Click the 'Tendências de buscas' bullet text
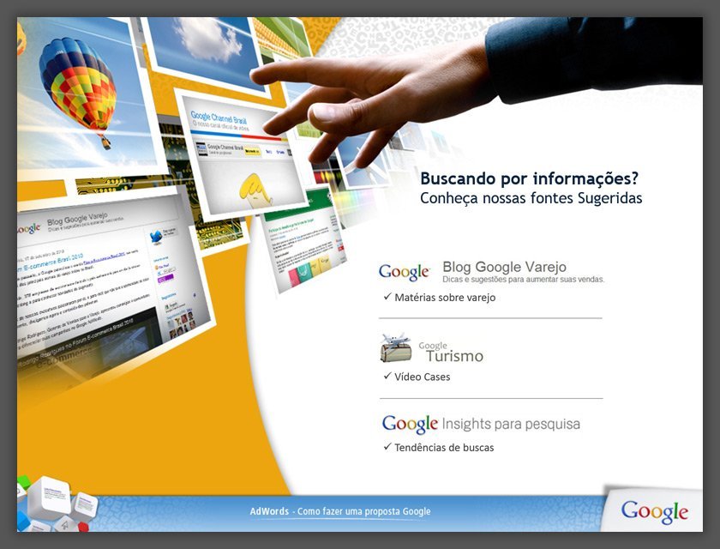The height and width of the screenshot is (549, 720). [444, 448]
